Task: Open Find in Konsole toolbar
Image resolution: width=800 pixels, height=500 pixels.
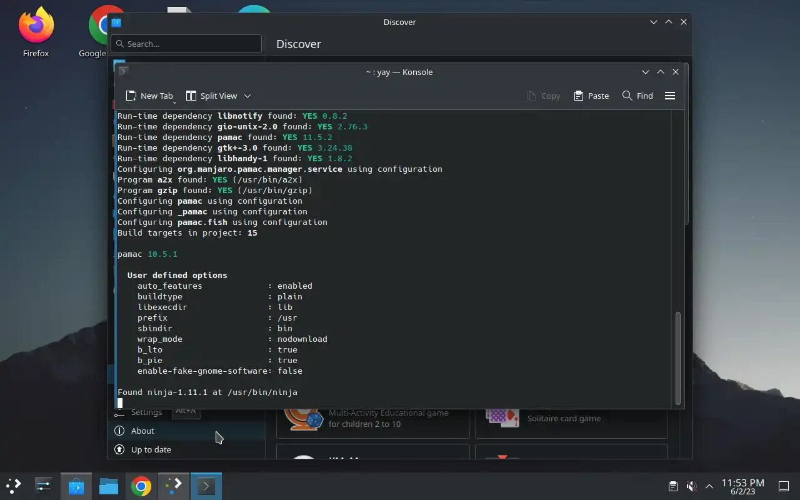Action: click(x=637, y=96)
